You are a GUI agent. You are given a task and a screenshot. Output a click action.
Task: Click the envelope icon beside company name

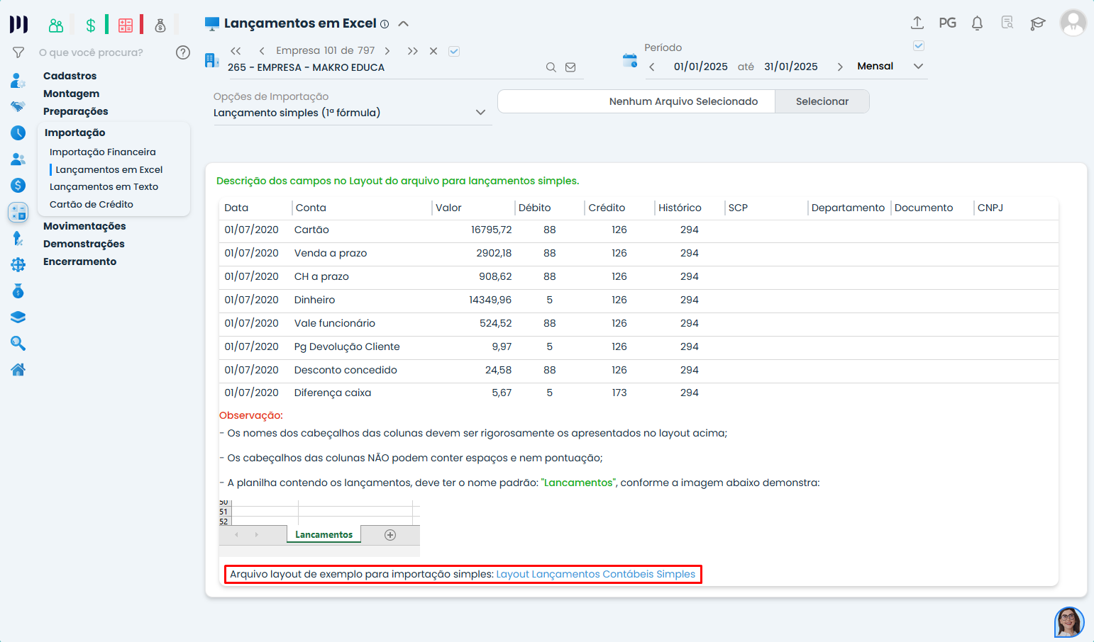coord(570,67)
